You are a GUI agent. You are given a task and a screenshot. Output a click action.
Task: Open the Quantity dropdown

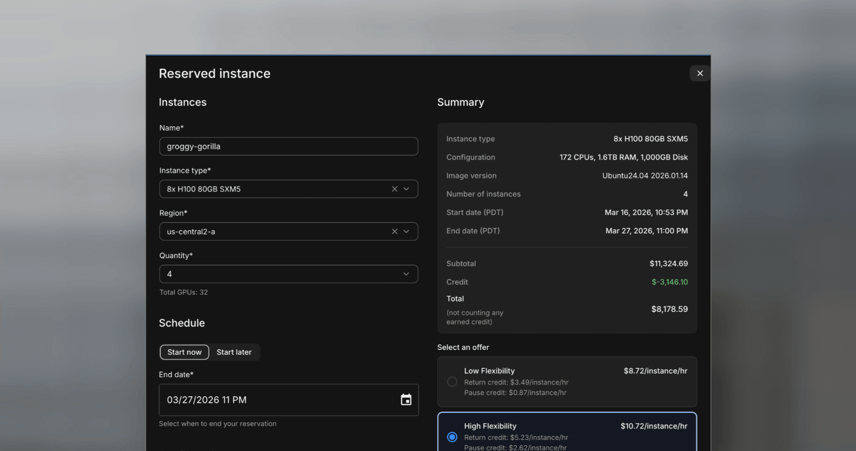point(406,274)
